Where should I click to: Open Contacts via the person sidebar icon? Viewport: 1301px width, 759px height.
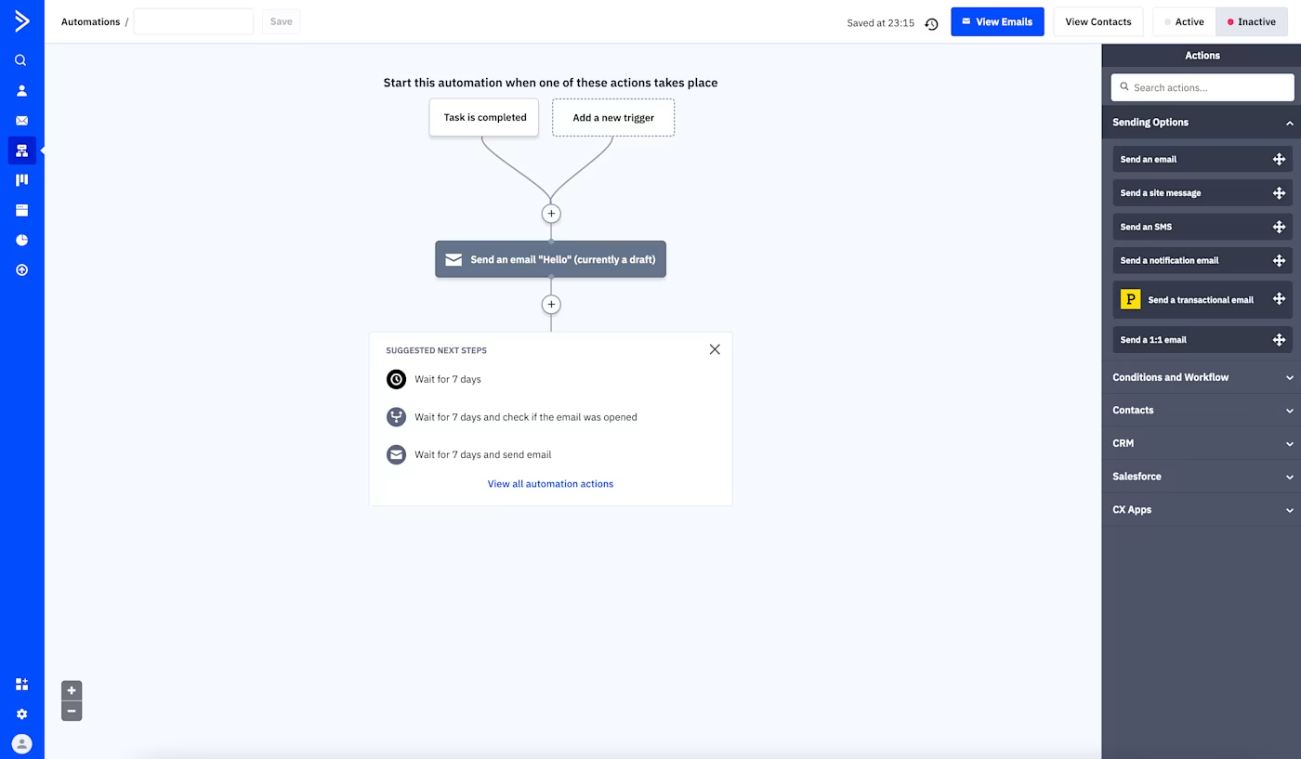click(x=21, y=90)
